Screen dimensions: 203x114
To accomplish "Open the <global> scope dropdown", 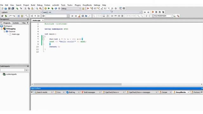I will tap(22, 12).
